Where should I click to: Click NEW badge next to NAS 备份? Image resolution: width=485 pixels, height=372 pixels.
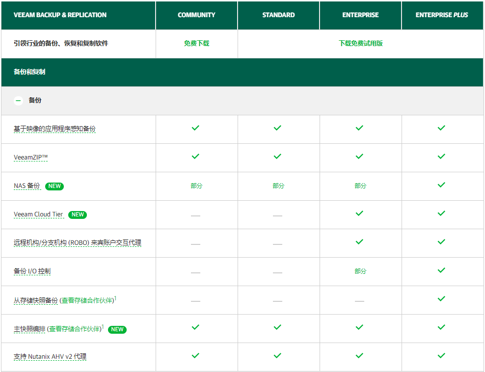point(54,186)
